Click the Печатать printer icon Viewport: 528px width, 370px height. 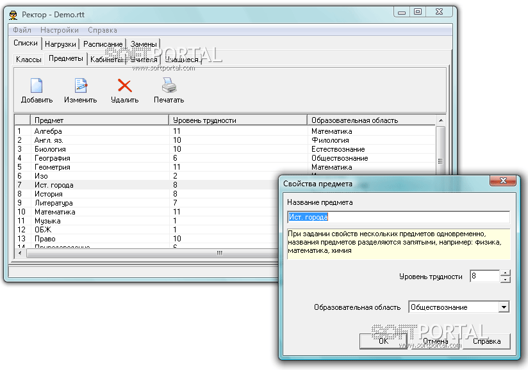169,85
